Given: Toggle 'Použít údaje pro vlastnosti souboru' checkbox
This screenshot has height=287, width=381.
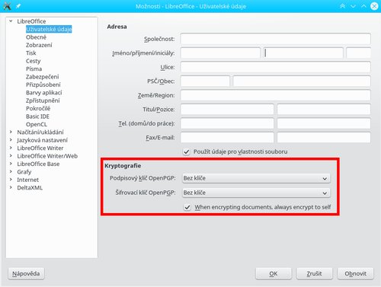Looking at the screenshot, I should coord(187,151).
